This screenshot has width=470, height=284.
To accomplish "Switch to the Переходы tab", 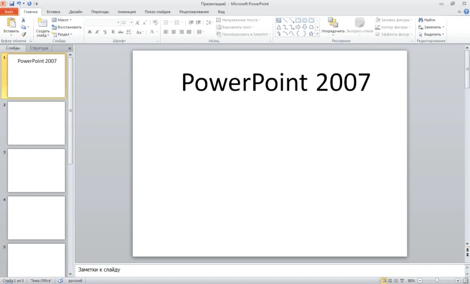I will pyautogui.click(x=100, y=12).
